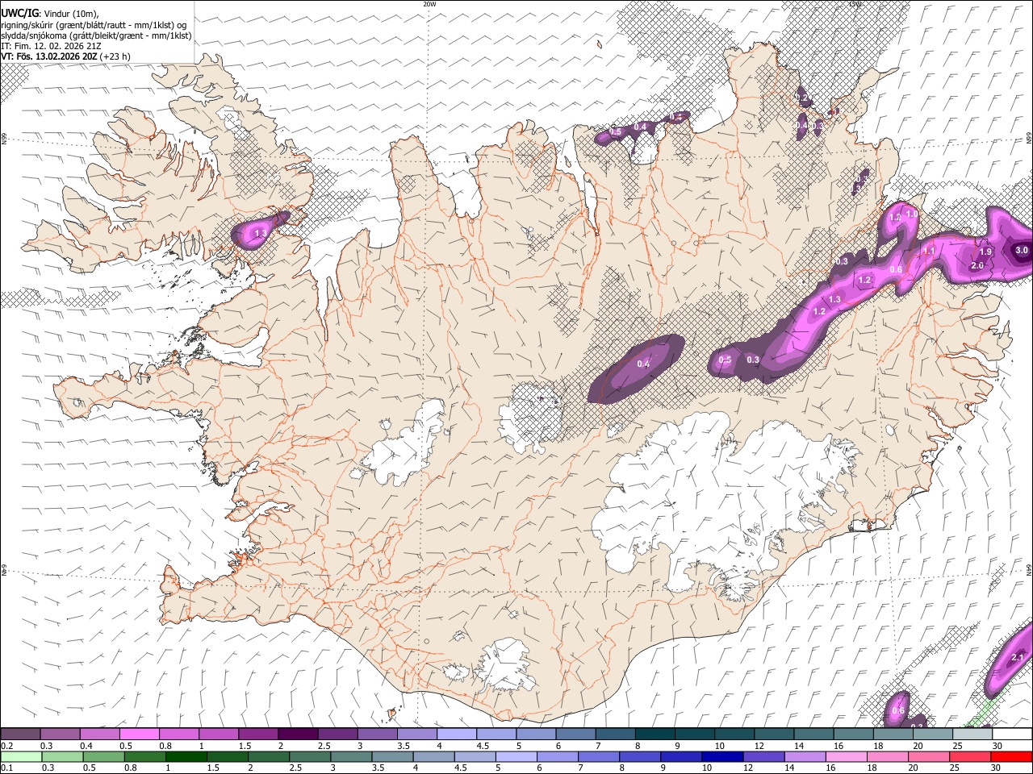Select navy blue rain swatch between 10 and 12

pos(723,756)
